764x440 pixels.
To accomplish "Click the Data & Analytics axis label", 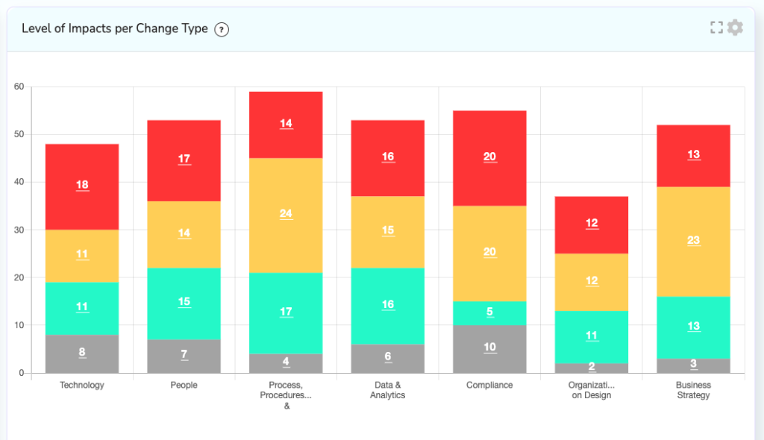I will point(387,390).
